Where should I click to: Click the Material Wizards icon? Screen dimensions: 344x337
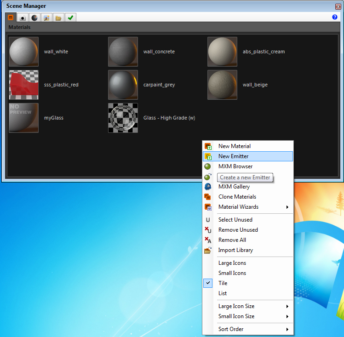coord(208,207)
